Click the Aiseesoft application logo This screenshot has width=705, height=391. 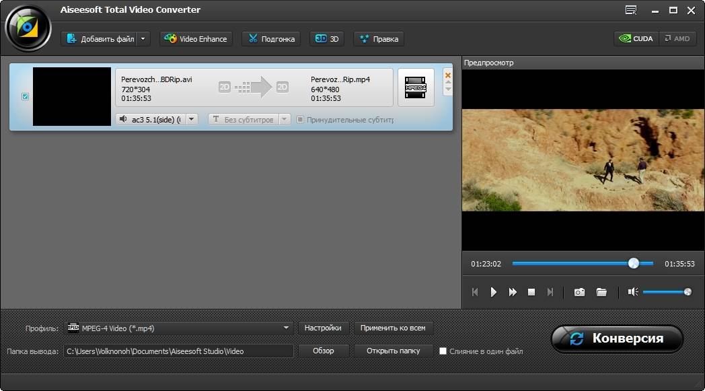(x=28, y=28)
